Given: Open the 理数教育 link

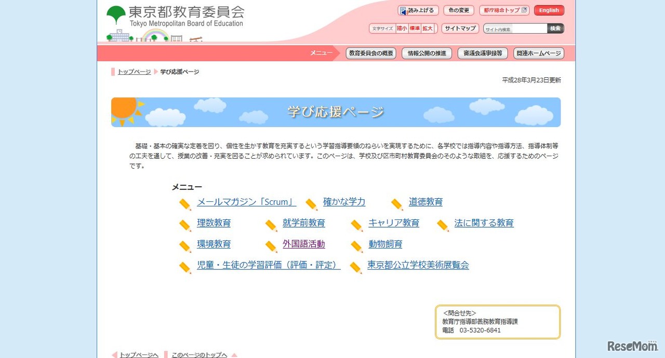Looking at the screenshot, I should click(x=214, y=223).
